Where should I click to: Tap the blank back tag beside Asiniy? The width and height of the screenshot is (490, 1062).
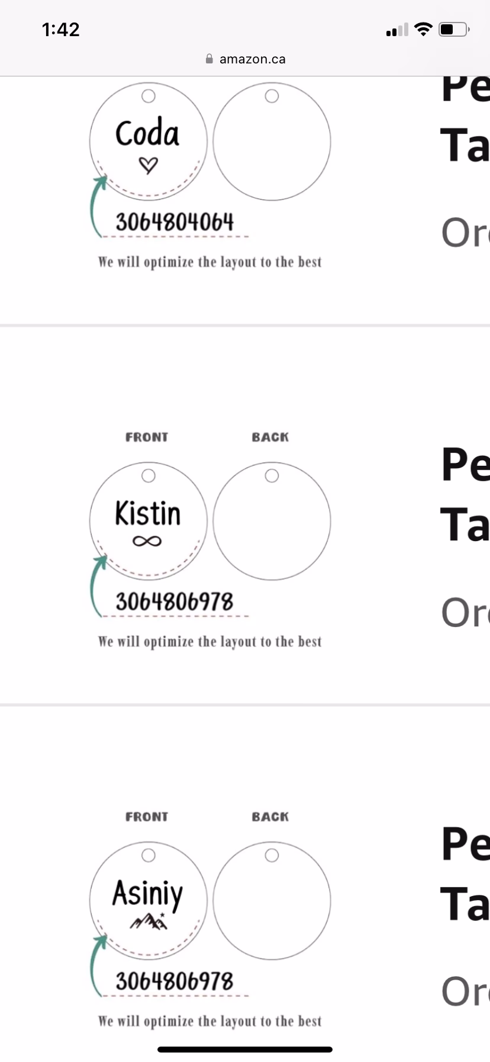(x=272, y=900)
